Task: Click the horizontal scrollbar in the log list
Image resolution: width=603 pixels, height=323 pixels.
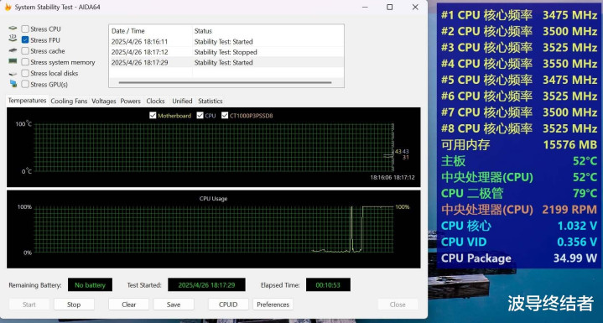Action: click(x=225, y=82)
